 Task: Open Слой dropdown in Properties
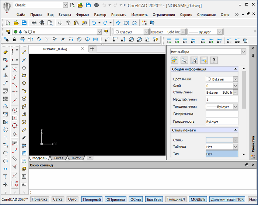click(236, 86)
